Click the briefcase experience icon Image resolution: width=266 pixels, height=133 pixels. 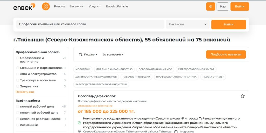(176, 132)
